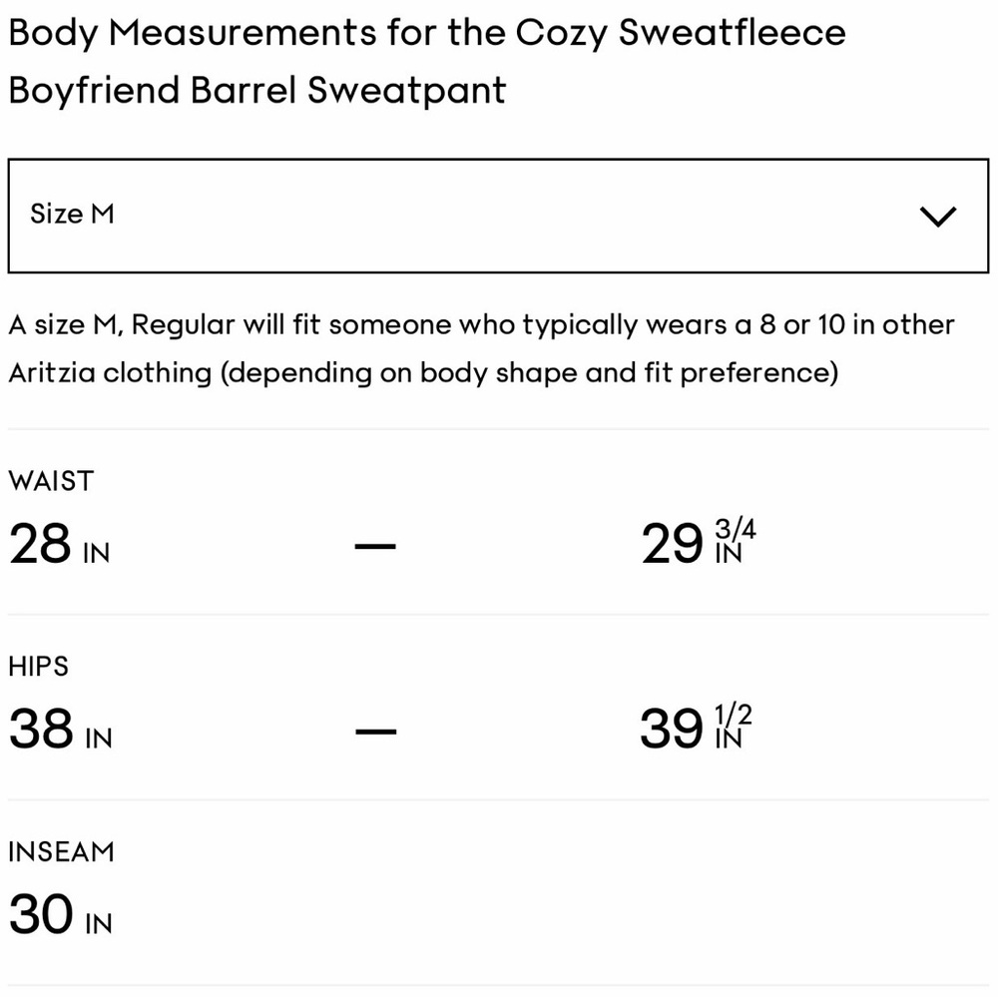
Task: Click the 28 IN waist minimum value
Action: (x=59, y=544)
